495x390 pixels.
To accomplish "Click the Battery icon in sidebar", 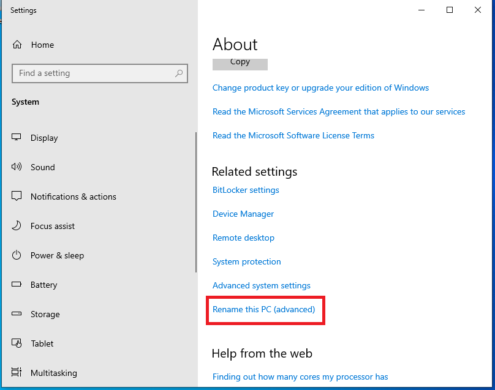I will coord(17,285).
